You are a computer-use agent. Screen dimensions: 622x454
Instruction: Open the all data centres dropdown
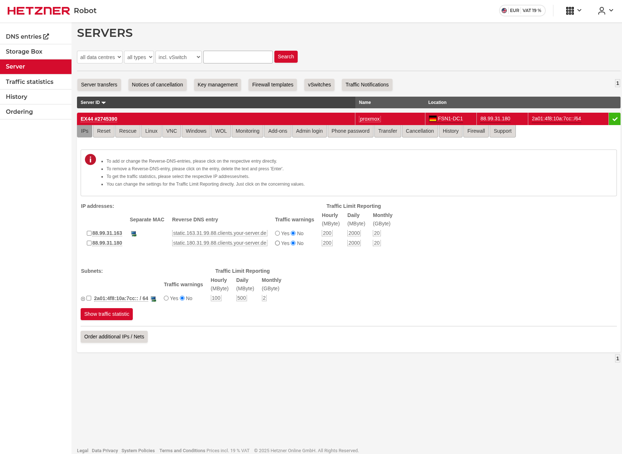(100, 57)
